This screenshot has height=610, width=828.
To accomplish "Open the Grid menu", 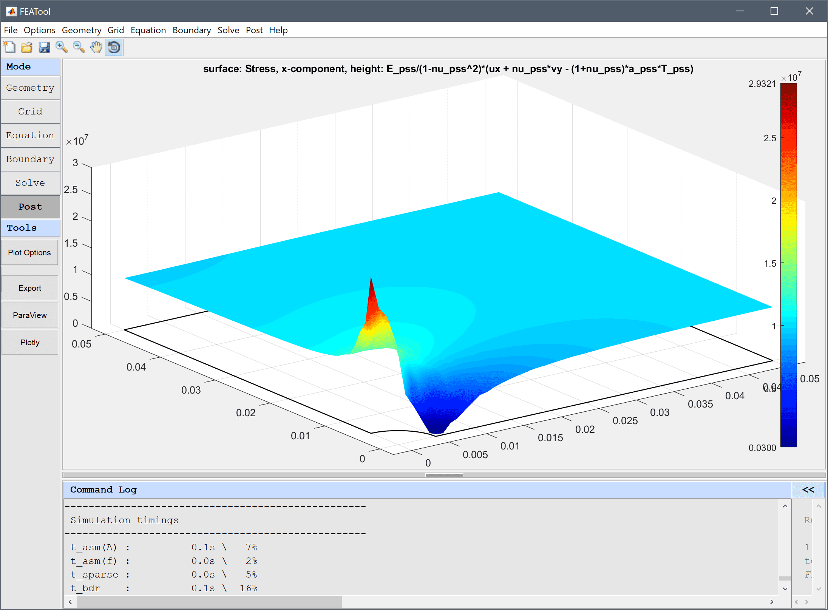I will click(x=116, y=30).
